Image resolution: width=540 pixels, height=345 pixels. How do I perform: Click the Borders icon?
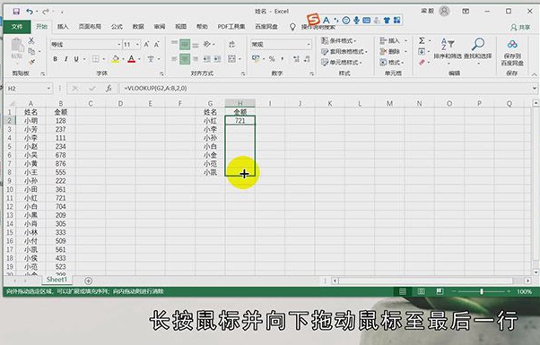click(95, 59)
